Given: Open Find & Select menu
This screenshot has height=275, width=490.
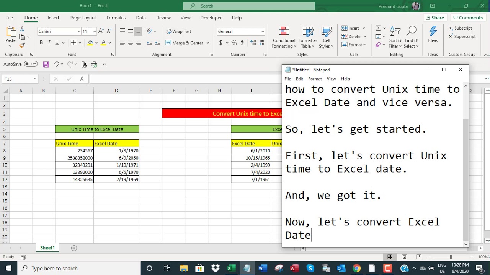Looking at the screenshot, I should (412, 37).
